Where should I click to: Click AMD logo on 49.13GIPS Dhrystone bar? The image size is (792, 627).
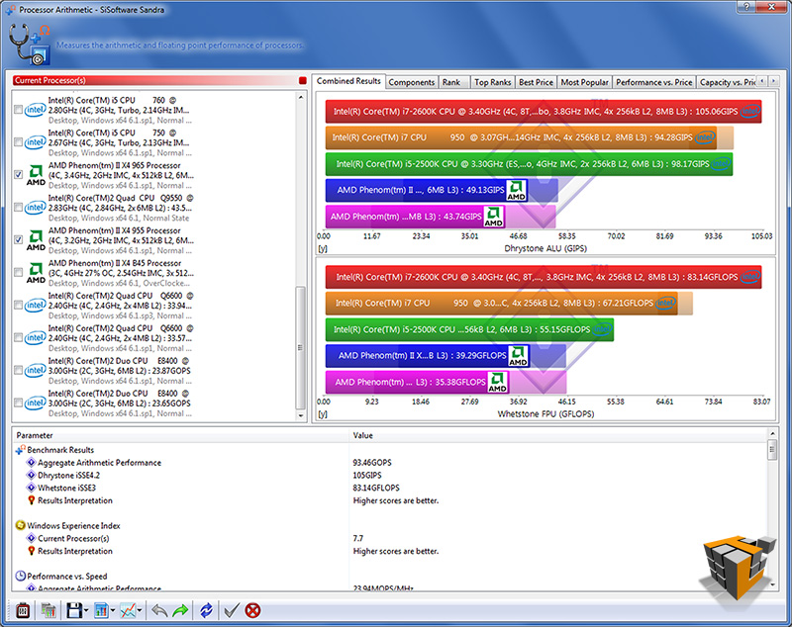[516, 190]
